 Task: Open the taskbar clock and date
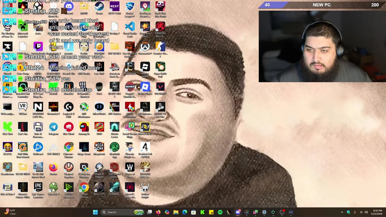pyautogui.click(x=376, y=212)
